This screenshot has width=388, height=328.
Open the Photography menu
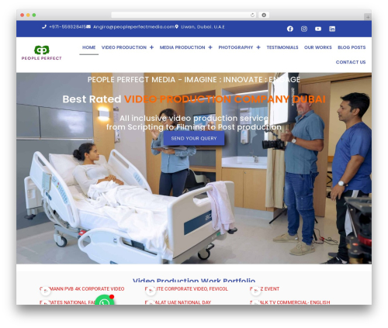(x=236, y=47)
